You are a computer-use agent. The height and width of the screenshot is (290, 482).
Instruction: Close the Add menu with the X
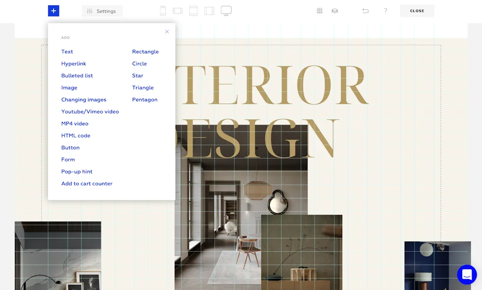167,32
